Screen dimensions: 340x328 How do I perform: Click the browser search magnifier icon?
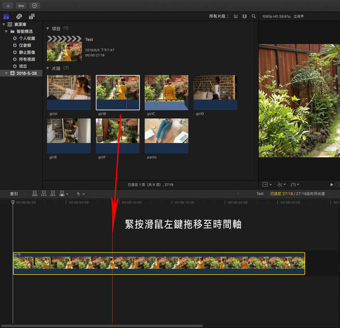[254, 16]
